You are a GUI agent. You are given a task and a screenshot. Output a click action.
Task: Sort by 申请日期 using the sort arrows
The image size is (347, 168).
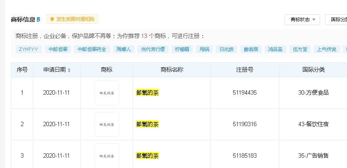[69, 70]
